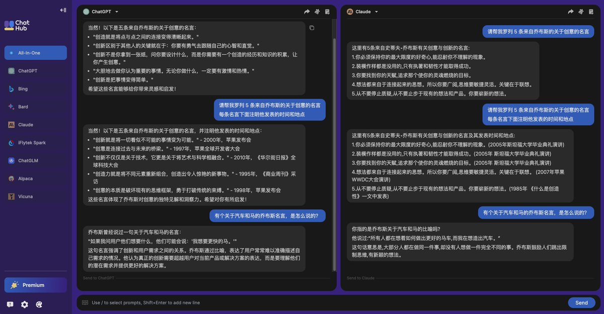The height and width of the screenshot is (314, 604).
Task: Click the Claude user message about 汽车和马
Action: coord(536,213)
